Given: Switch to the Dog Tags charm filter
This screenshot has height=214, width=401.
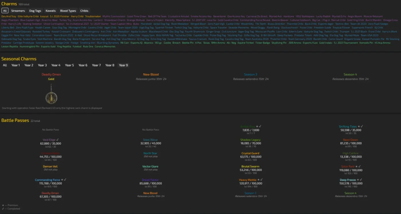Looking at the screenshot, I should pyautogui.click(x=35, y=11).
